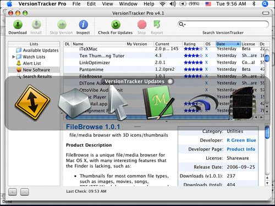The image size is (275, 206).
Task: Open the File menu
Action: point(76,4)
